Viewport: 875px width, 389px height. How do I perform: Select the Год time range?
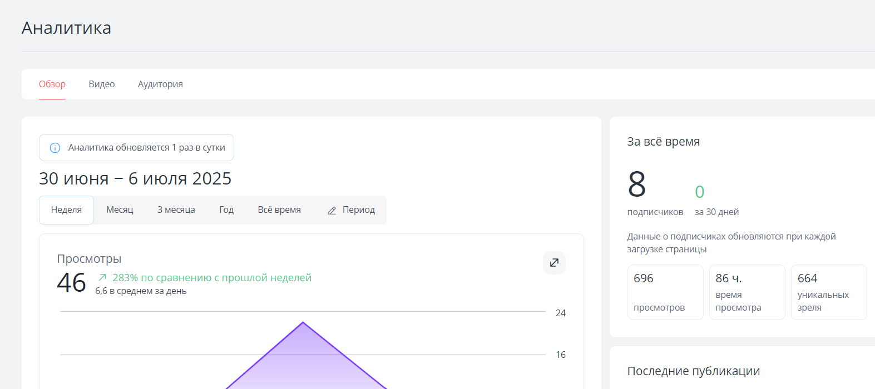pyautogui.click(x=226, y=210)
